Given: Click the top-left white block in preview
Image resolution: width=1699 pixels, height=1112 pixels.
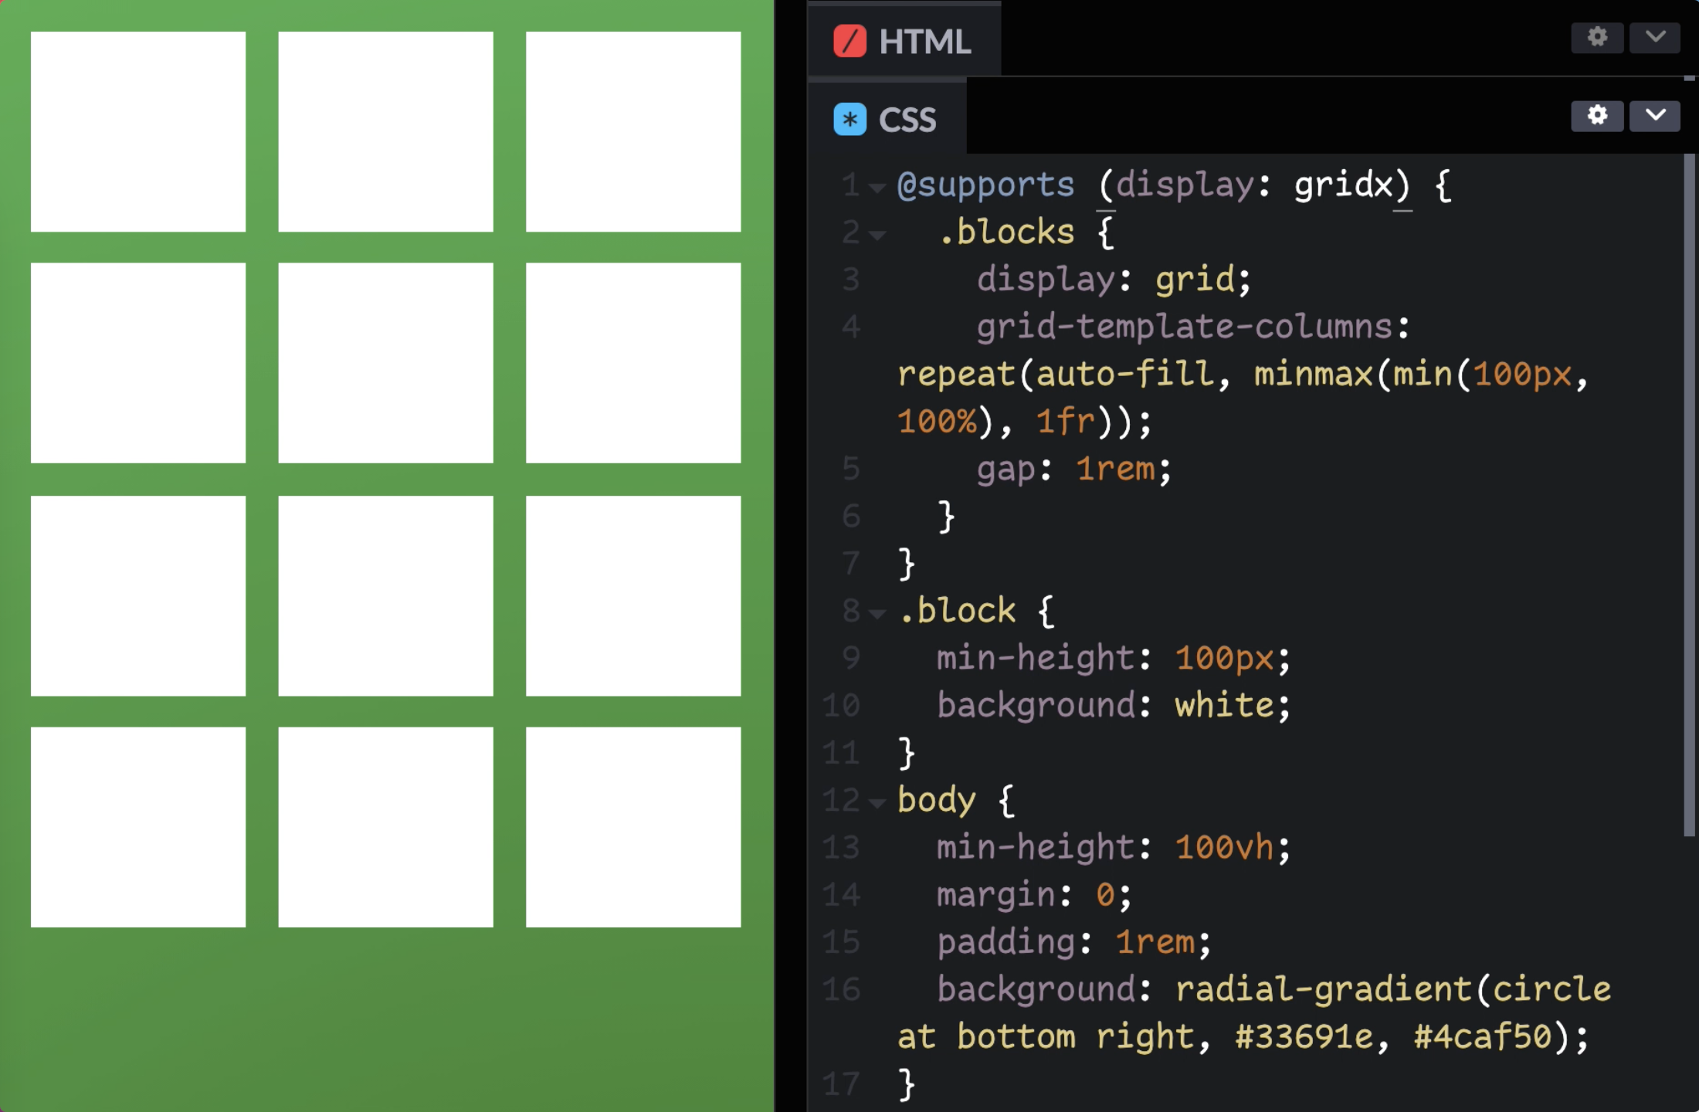Looking at the screenshot, I should click(138, 131).
